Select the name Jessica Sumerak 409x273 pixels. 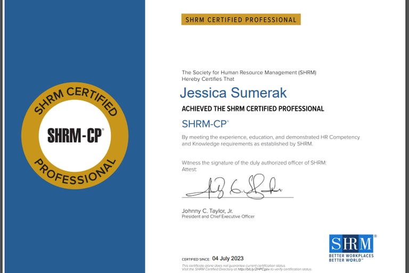[x=233, y=93]
